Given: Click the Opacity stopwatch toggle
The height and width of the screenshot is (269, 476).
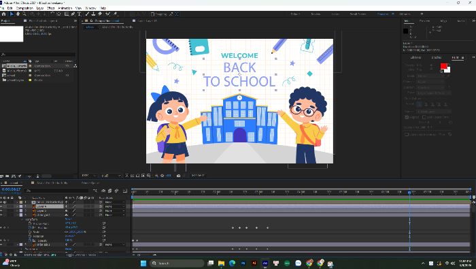Looking at the screenshot, I should pos(30,240).
